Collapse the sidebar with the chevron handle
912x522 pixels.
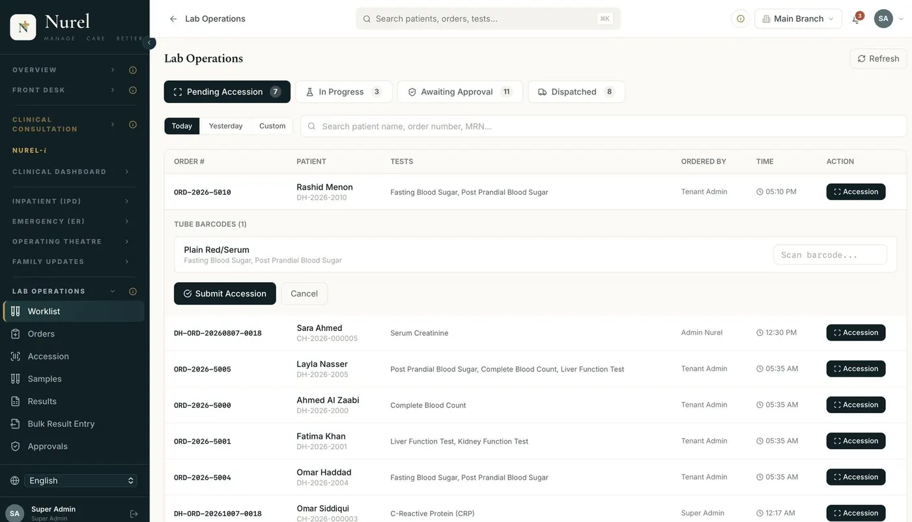tap(149, 43)
